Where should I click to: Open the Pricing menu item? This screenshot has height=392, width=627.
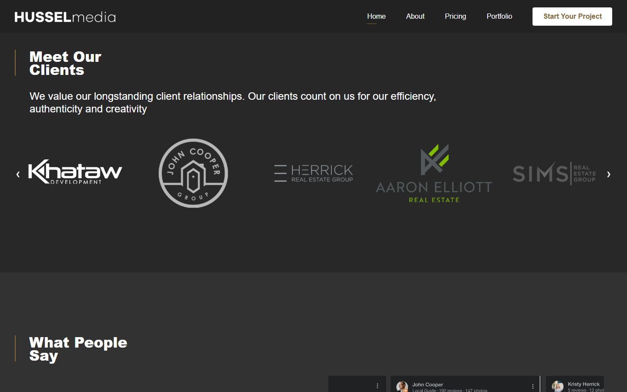(x=455, y=17)
